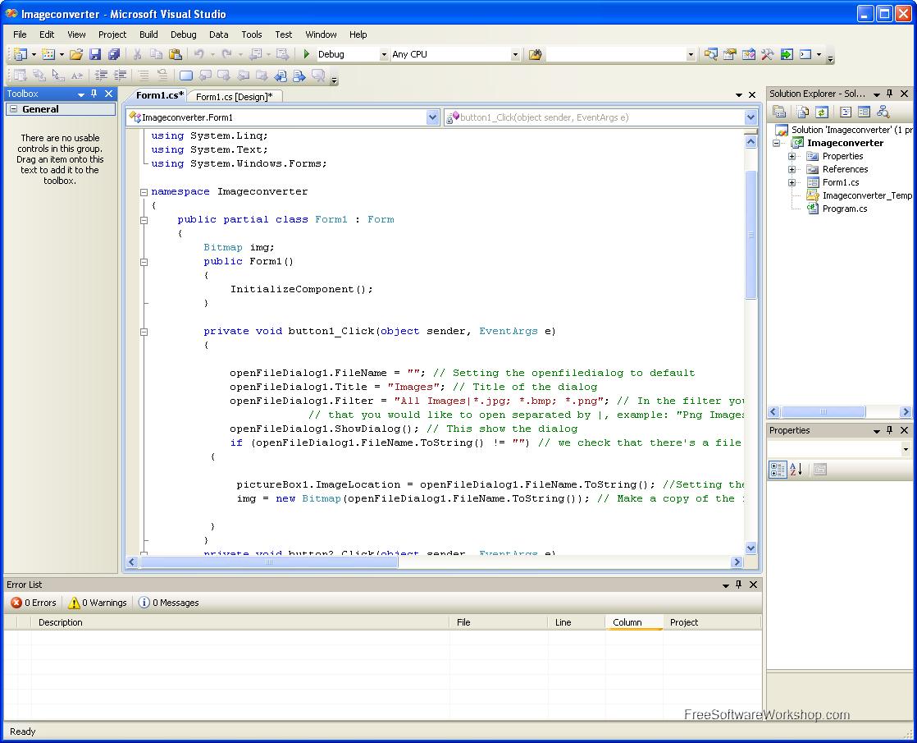Image resolution: width=917 pixels, height=743 pixels.
Task: Open the Build menu
Action: pyautogui.click(x=148, y=34)
